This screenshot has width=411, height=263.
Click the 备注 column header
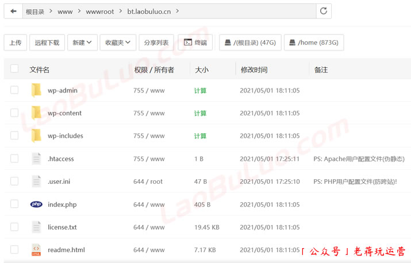(321, 69)
